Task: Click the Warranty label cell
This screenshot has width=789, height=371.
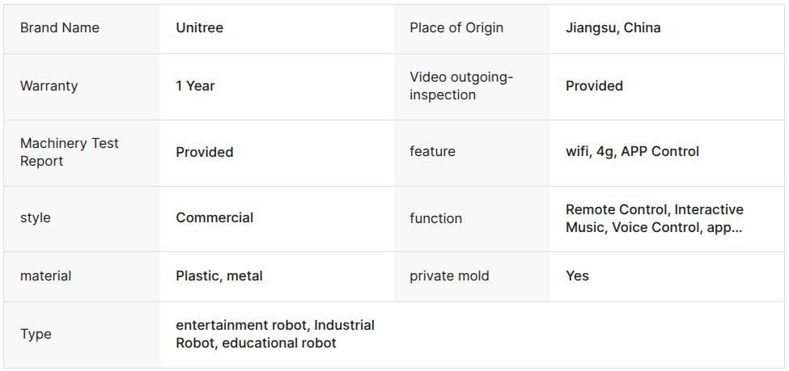Action: (49, 86)
